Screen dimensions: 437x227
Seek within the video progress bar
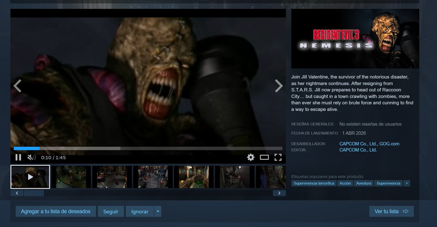point(148,148)
